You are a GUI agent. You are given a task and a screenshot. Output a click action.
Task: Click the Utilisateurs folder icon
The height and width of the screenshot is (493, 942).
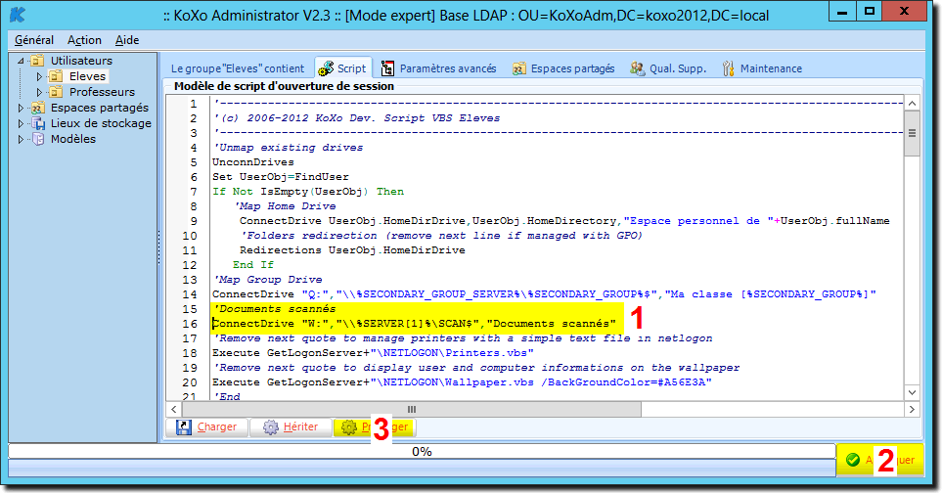(37, 60)
